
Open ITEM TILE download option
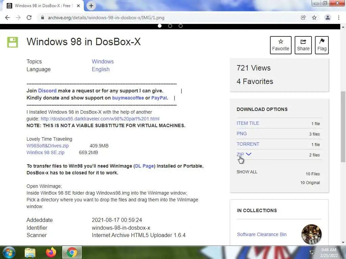click(248, 123)
